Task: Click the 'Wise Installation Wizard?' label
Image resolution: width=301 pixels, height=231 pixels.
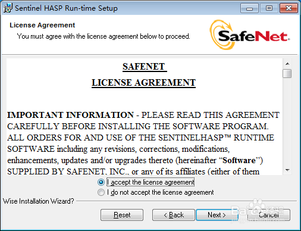Action: point(39,201)
